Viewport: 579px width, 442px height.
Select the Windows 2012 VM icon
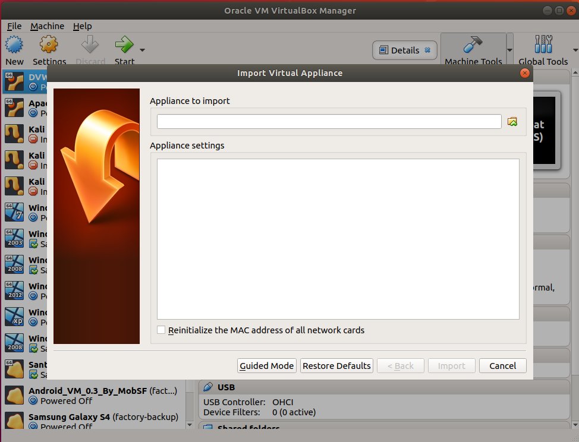(x=14, y=291)
